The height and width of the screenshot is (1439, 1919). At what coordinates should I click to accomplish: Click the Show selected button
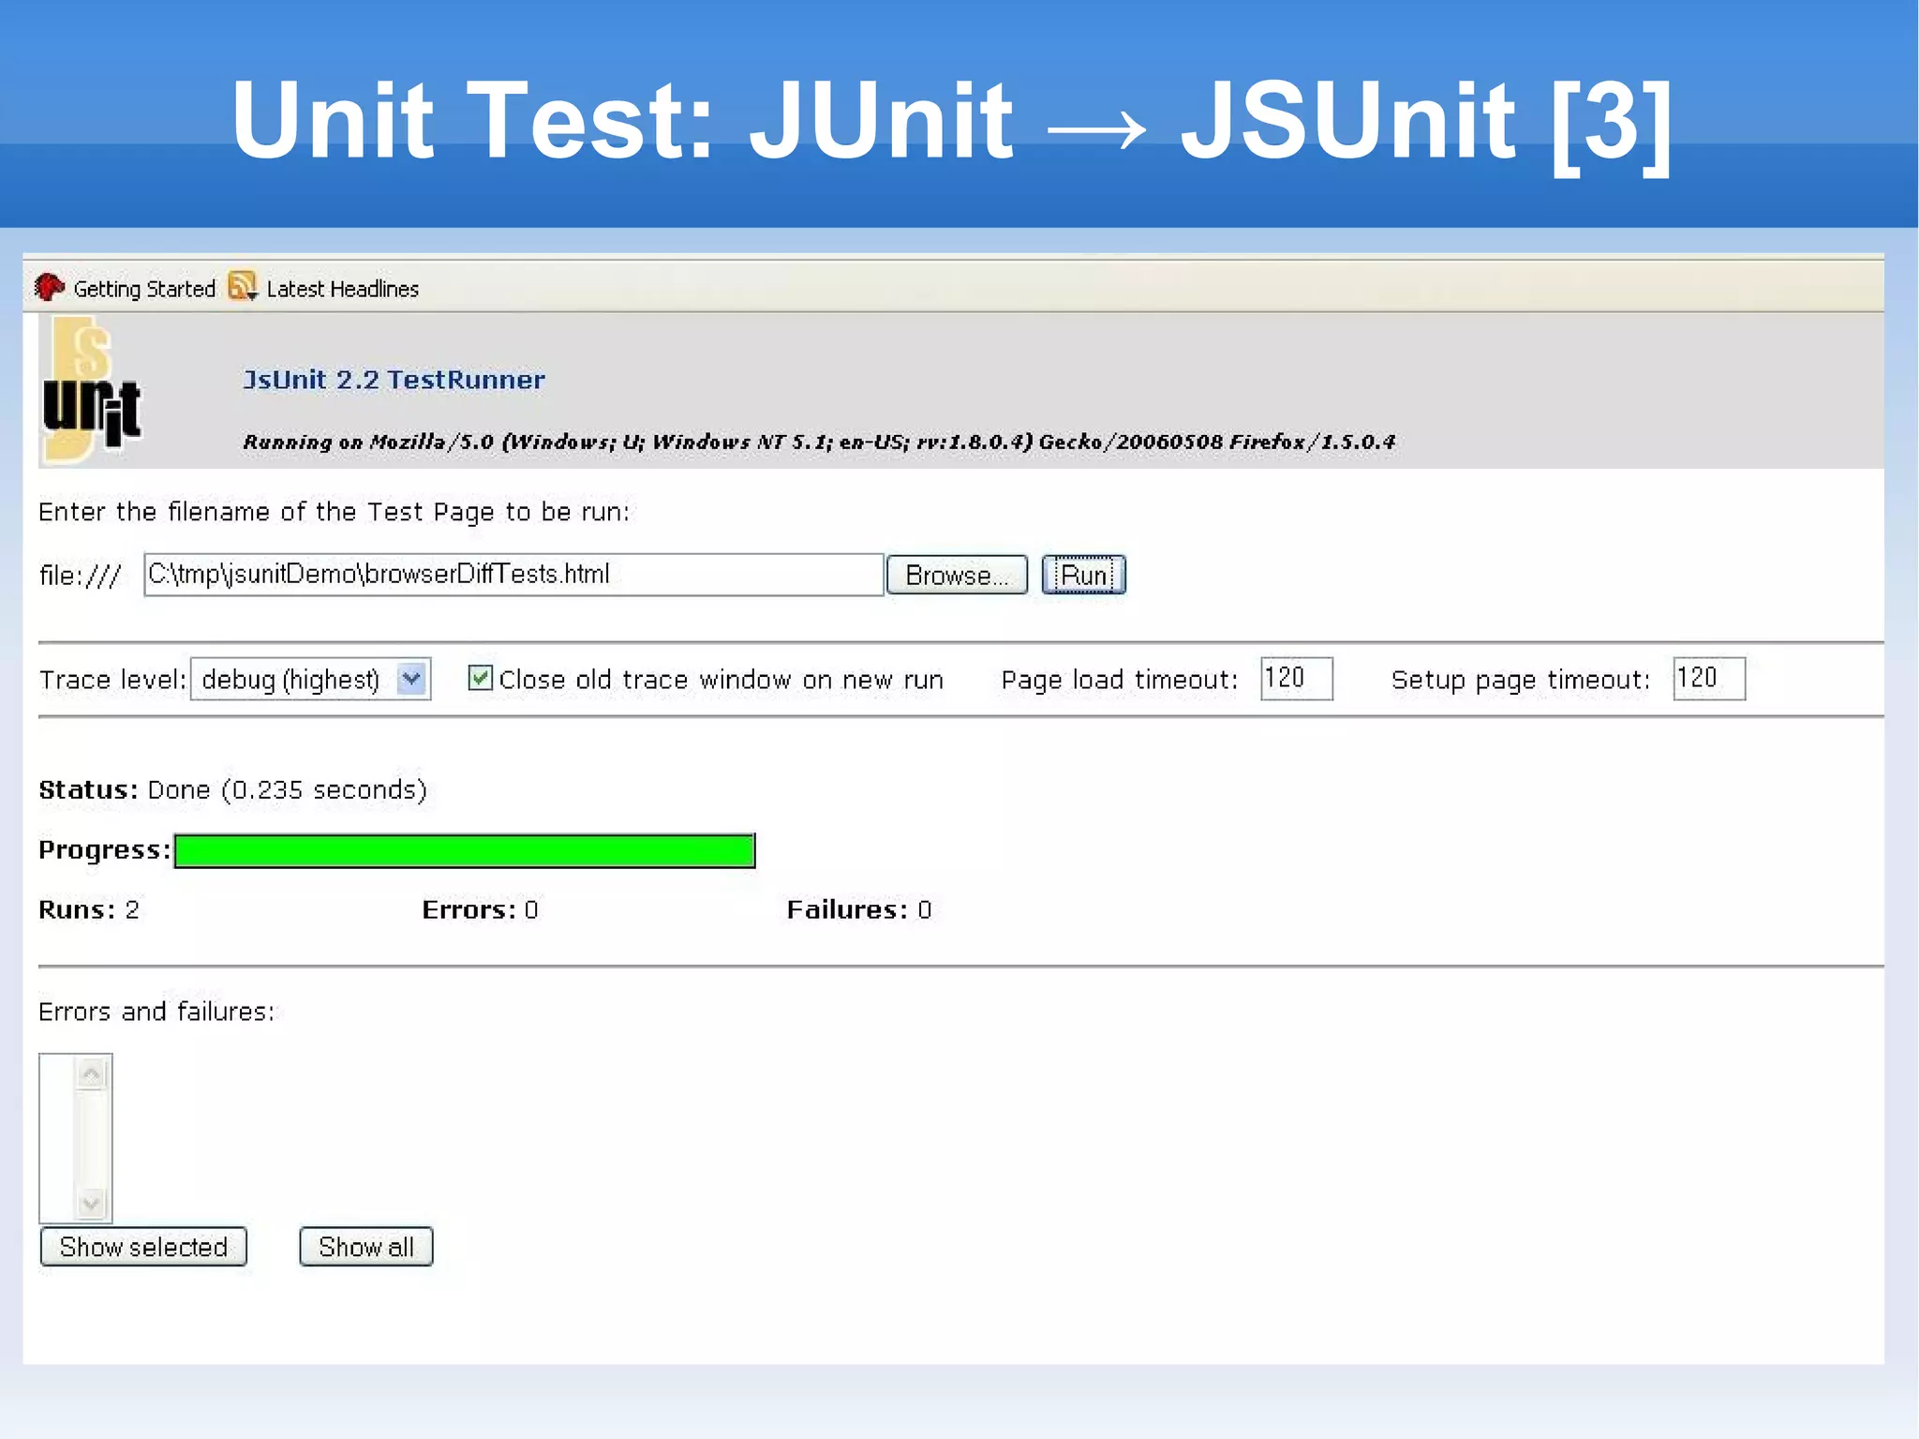pos(143,1246)
